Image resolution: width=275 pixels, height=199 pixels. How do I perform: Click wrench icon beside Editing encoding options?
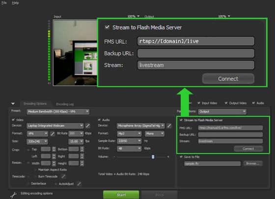pyautogui.click(x=13, y=195)
